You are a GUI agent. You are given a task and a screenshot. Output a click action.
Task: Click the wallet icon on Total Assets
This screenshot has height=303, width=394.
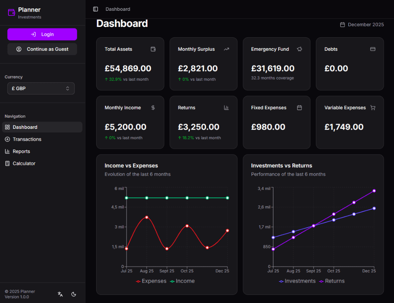pos(153,49)
